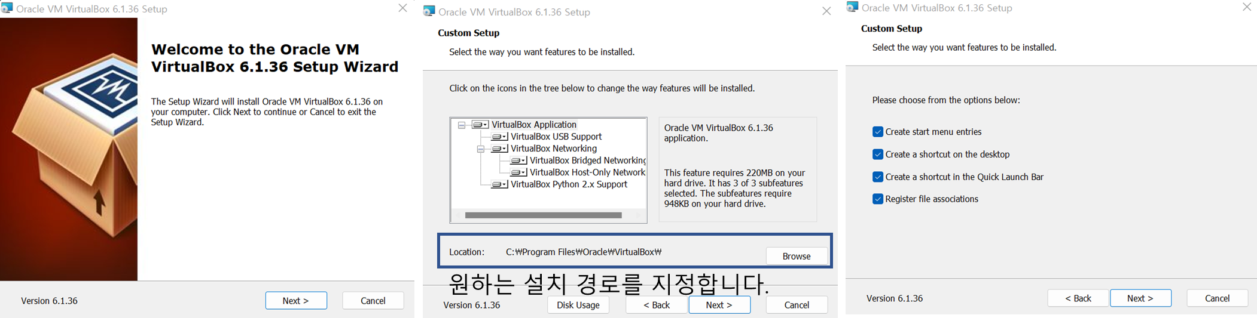The height and width of the screenshot is (318, 1257).
Task: Open the VirtualBox Python 2.x Support drive dropdown
Action: (x=499, y=184)
